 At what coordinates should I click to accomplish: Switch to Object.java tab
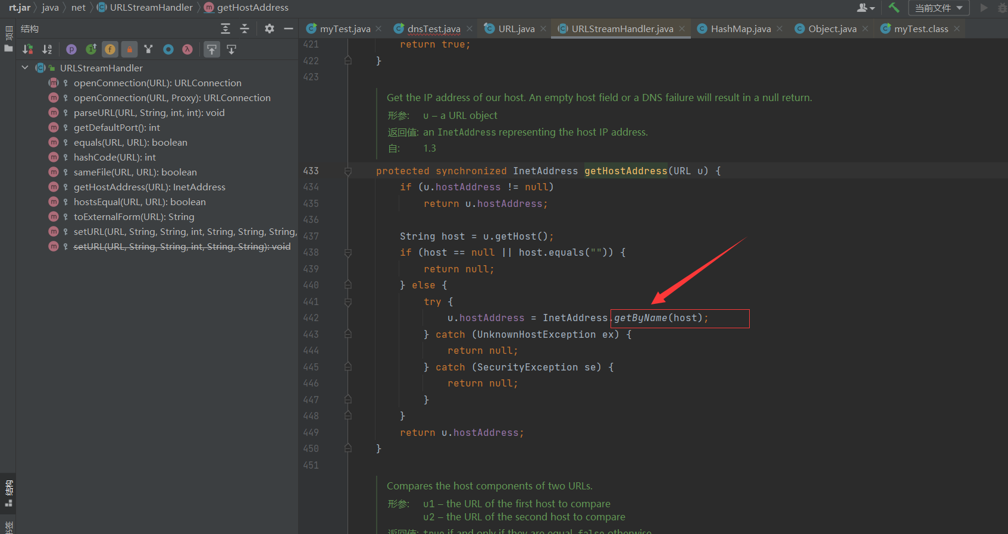point(832,29)
